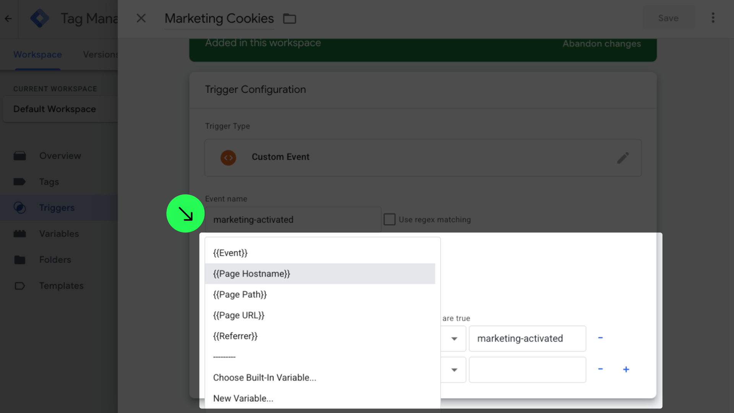This screenshot has width=734, height=413.
Task: Select Choose Built-In Variable... option
Action: coord(265,378)
